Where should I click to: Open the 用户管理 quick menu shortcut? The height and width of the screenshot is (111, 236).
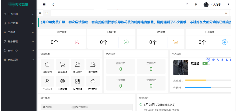coord(93,66)
